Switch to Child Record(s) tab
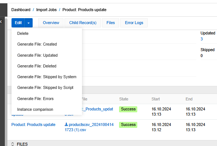This screenshot has width=217, height=146. click(83, 23)
